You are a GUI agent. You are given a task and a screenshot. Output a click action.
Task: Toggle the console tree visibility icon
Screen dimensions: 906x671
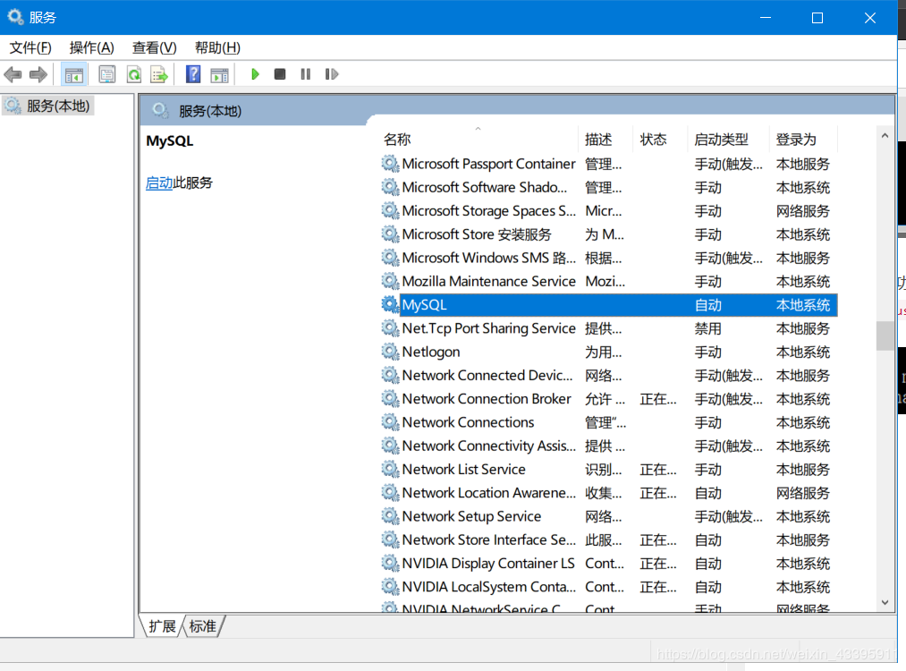click(74, 74)
